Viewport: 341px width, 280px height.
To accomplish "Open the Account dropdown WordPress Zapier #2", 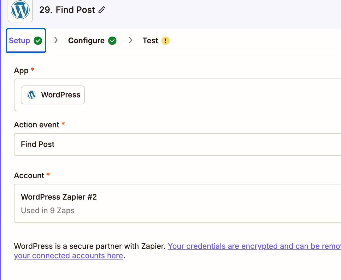I will 178,203.
